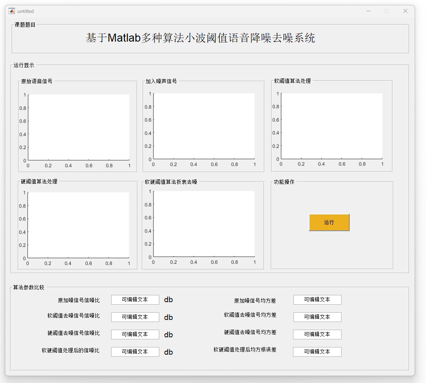Click the 原加噪信号均方差 edit field
Screen dimensions: 426x383
[x=317, y=300]
